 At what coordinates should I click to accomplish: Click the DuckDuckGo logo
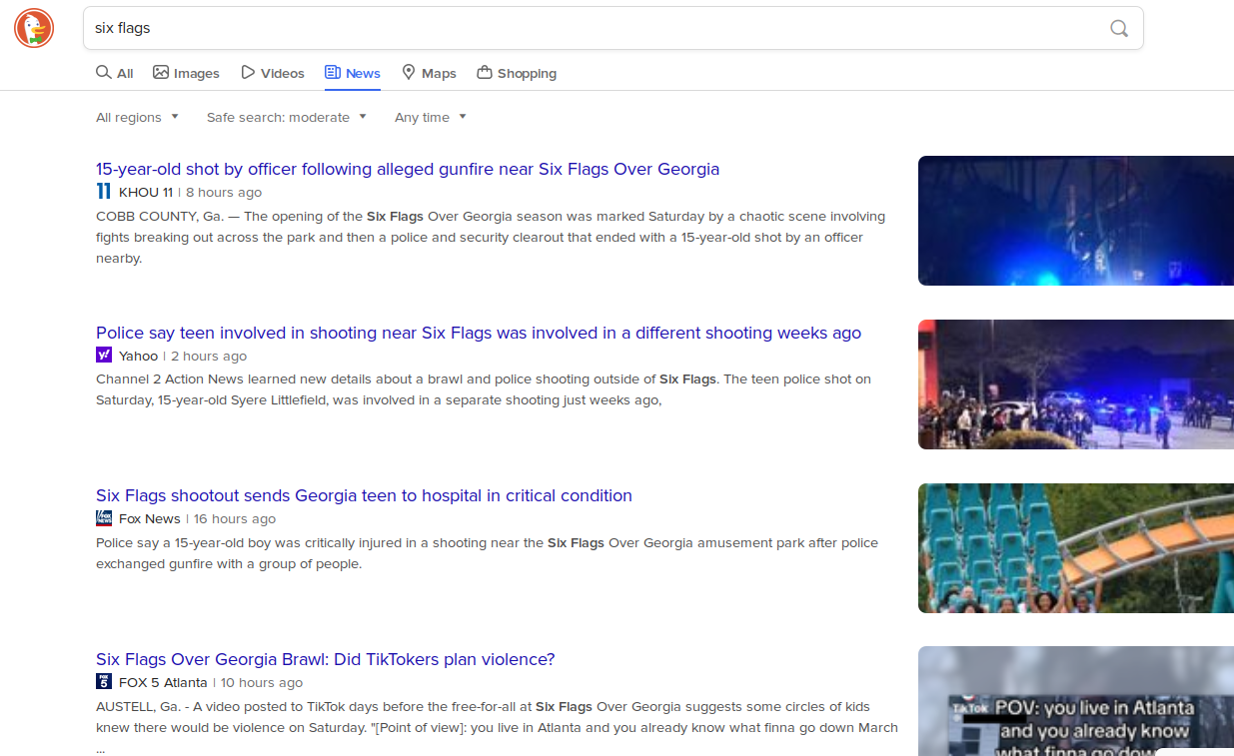point(34,28)
